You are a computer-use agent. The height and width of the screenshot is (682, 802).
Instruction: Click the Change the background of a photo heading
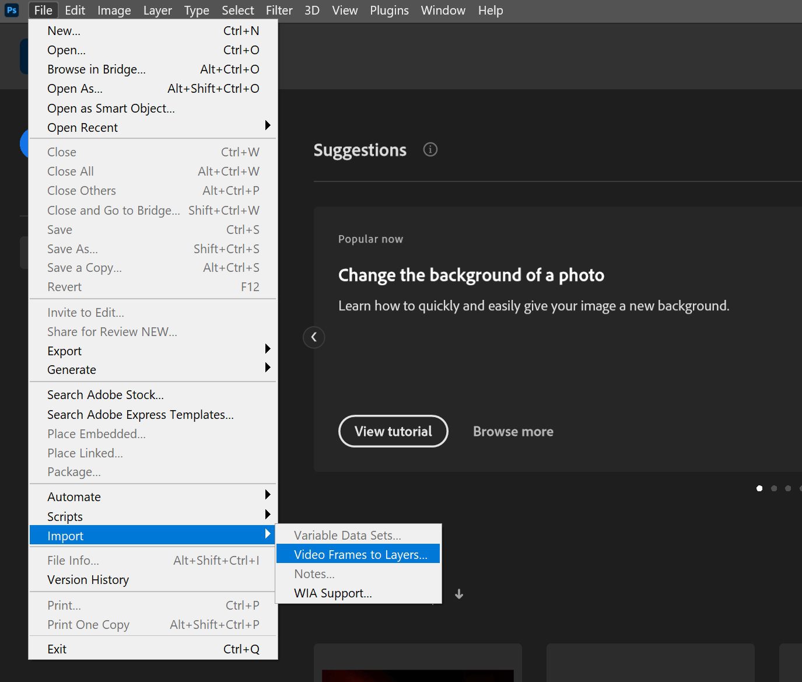[x=471, y=275]
